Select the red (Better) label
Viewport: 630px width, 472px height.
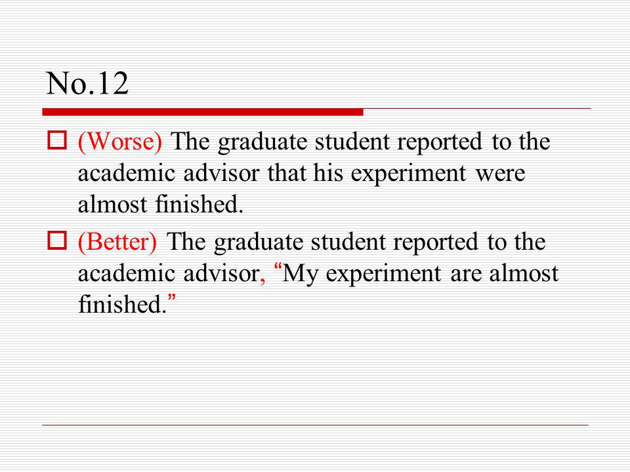[117, 242]
